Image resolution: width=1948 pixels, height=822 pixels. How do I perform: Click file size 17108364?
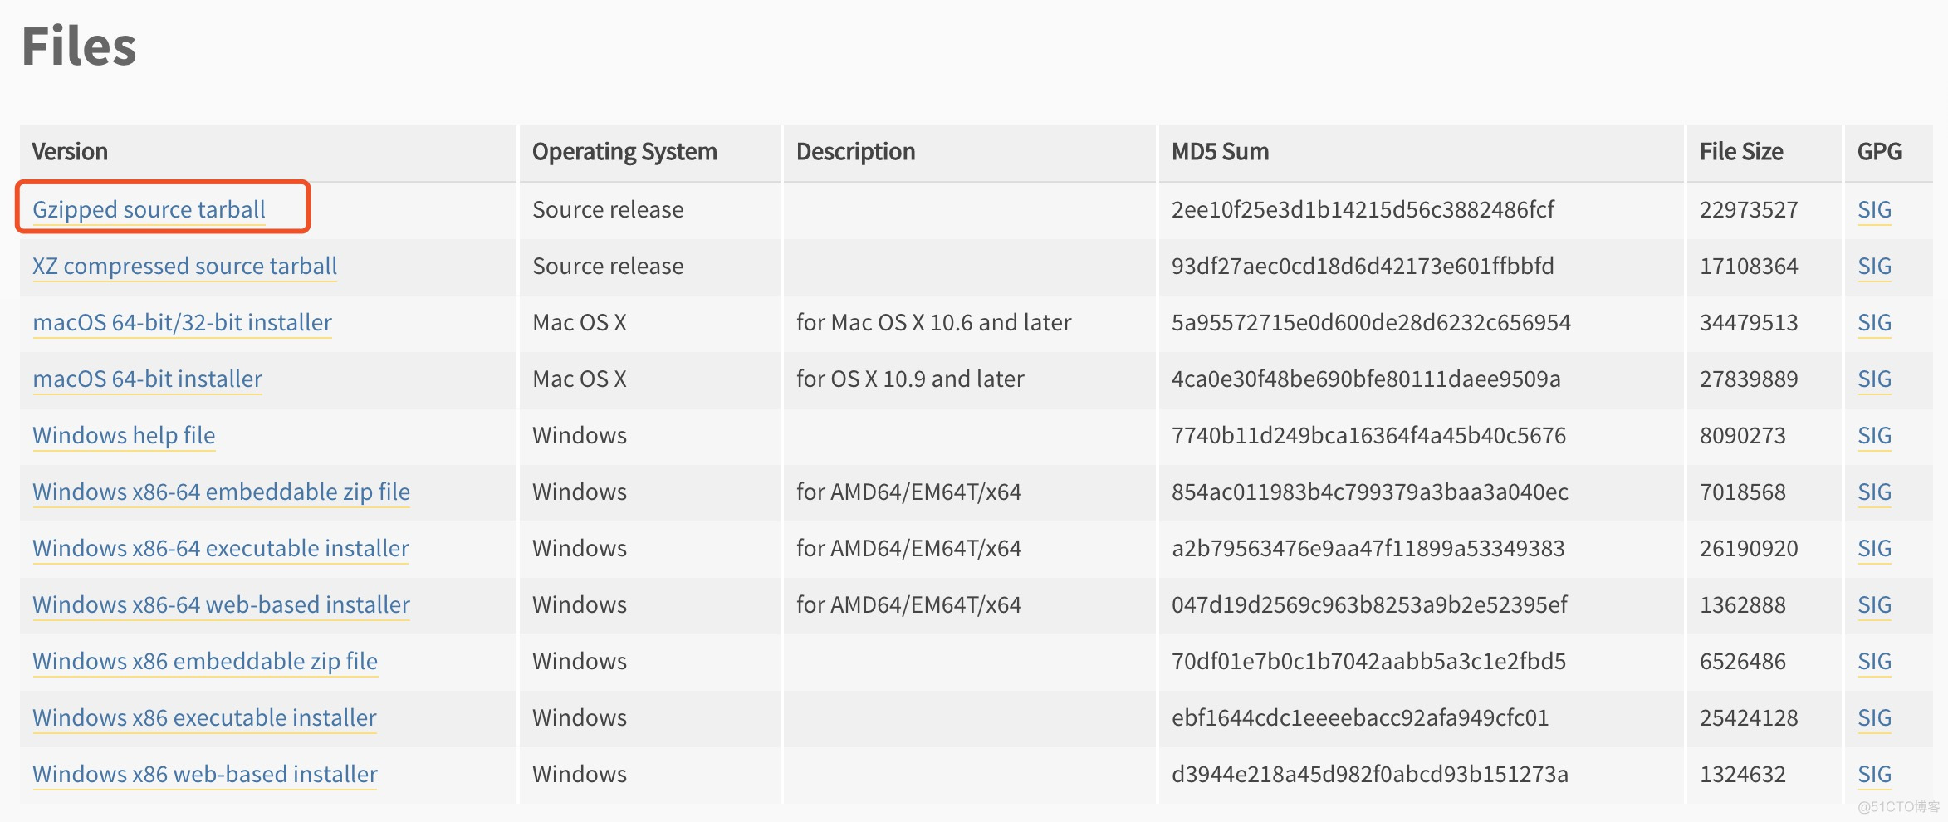(x=1749, y=267)
